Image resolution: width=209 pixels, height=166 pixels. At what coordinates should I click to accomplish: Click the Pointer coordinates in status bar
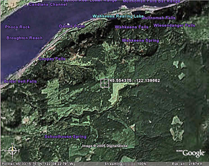pos(38,164)
